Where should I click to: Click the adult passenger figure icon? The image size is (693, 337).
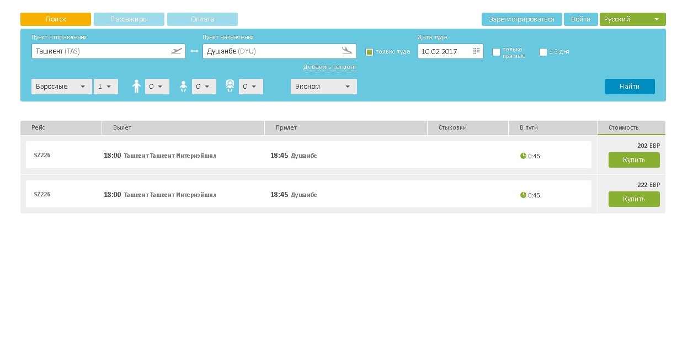coord(136,87)
